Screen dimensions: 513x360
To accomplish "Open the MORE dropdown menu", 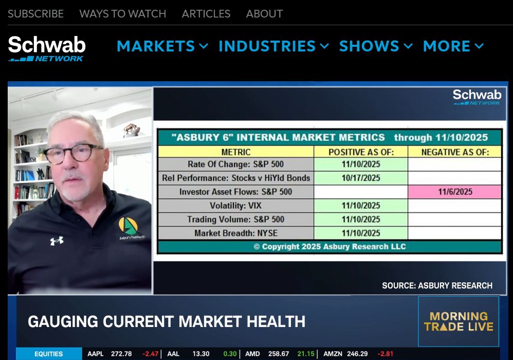I will (x=453, y=46).
